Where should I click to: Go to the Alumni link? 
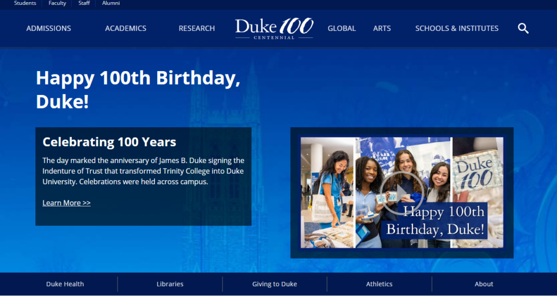(x=111, y=3)
